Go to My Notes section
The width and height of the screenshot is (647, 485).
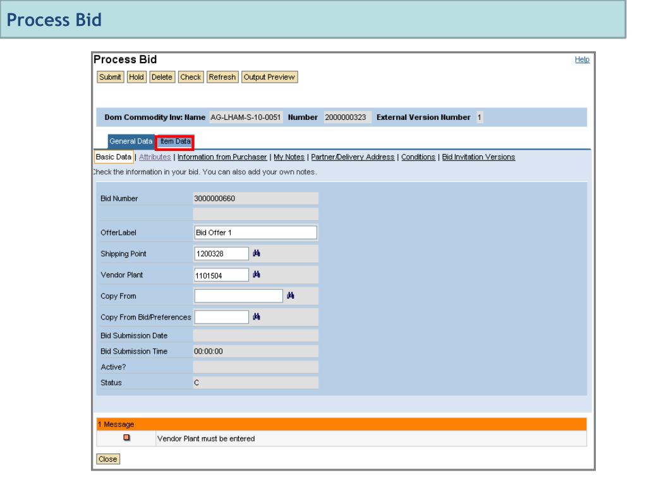pos(290,157)
